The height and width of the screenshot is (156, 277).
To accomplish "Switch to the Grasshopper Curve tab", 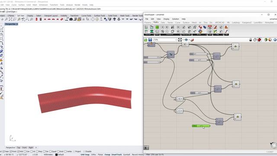I will pyautogui.click(x=177, y=23).
